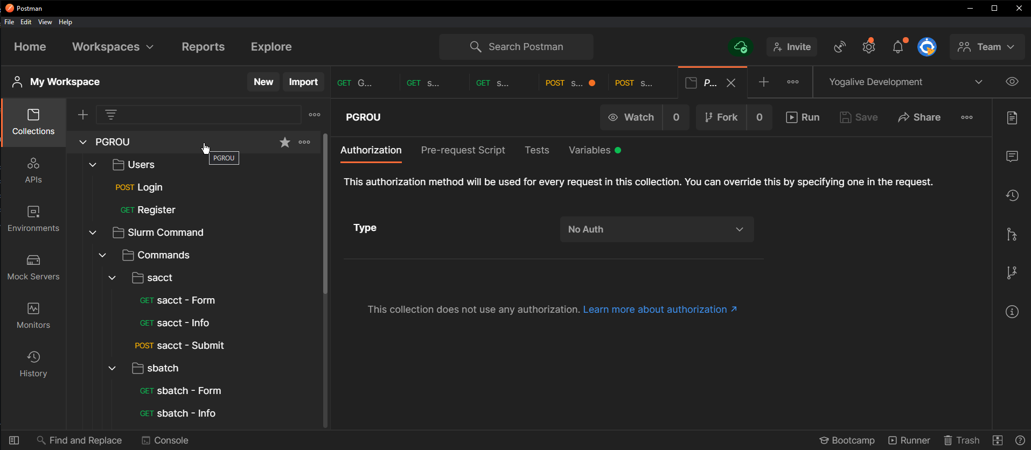1031x450 pixels.
Task: Click the Search Postman field
Action: [516, 47]
